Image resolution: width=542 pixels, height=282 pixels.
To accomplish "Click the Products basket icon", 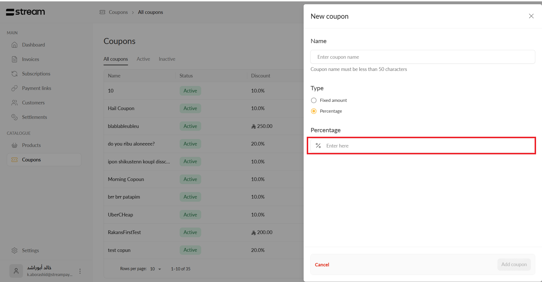I will [14, 145].
